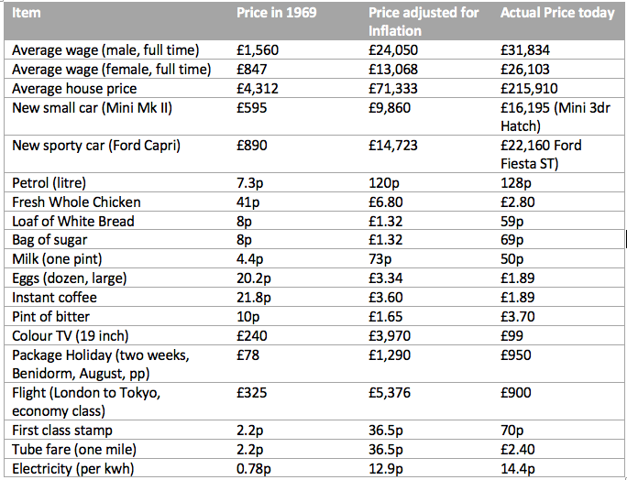Image resolution: width=627 pixels, height=480 pixels.
Task: Click the 'Price adjusted for Inflation' header
Action: point(423,22)
